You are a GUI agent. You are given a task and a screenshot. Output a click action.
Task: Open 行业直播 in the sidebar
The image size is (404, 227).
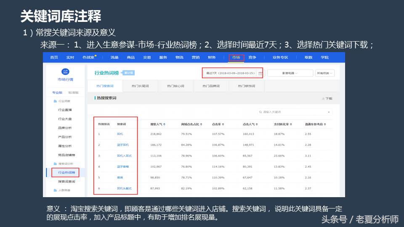click(x=65, y=110)
